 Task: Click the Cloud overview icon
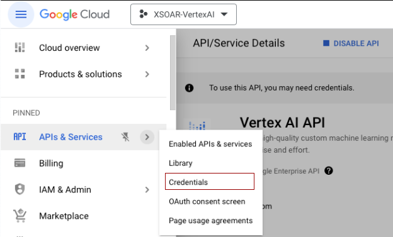coord(20,48)
